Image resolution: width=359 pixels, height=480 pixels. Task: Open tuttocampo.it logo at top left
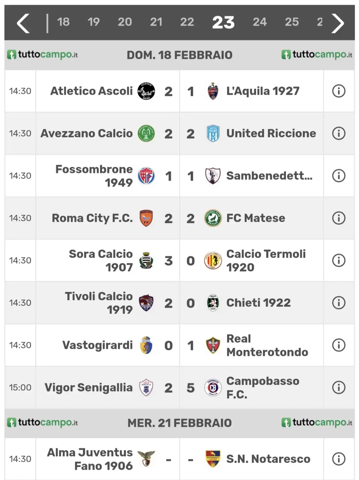point(42,54)
